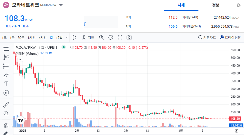244x135 pixels.
Task: Click the 108.3 KRW current price
Action: tap(19, 18)
